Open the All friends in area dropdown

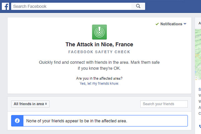point(30,104)
